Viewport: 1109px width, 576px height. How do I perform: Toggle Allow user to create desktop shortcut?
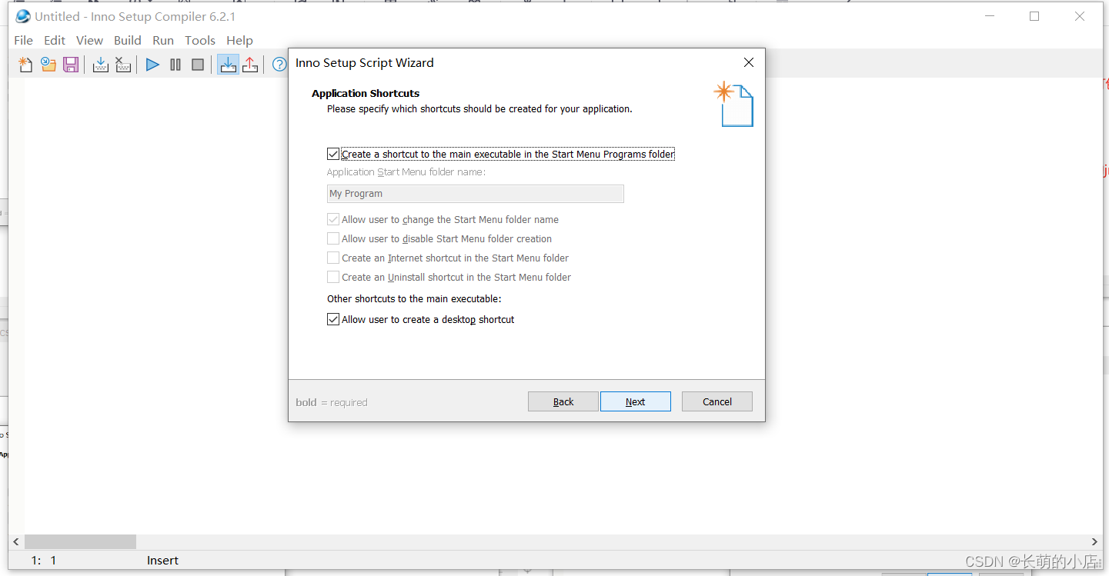coord(333,319)
